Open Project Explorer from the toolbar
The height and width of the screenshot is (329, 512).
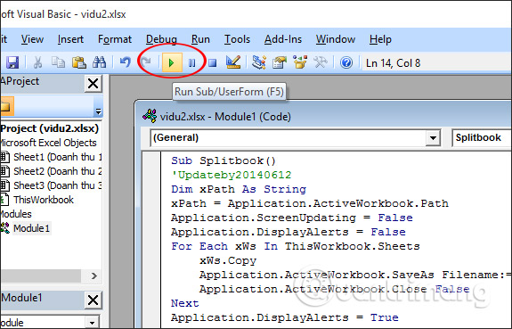[x=259, y=62]
